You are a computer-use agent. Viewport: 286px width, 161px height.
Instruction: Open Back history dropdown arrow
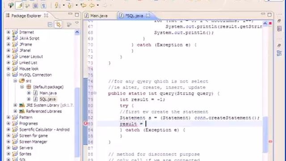pos(98,5)
